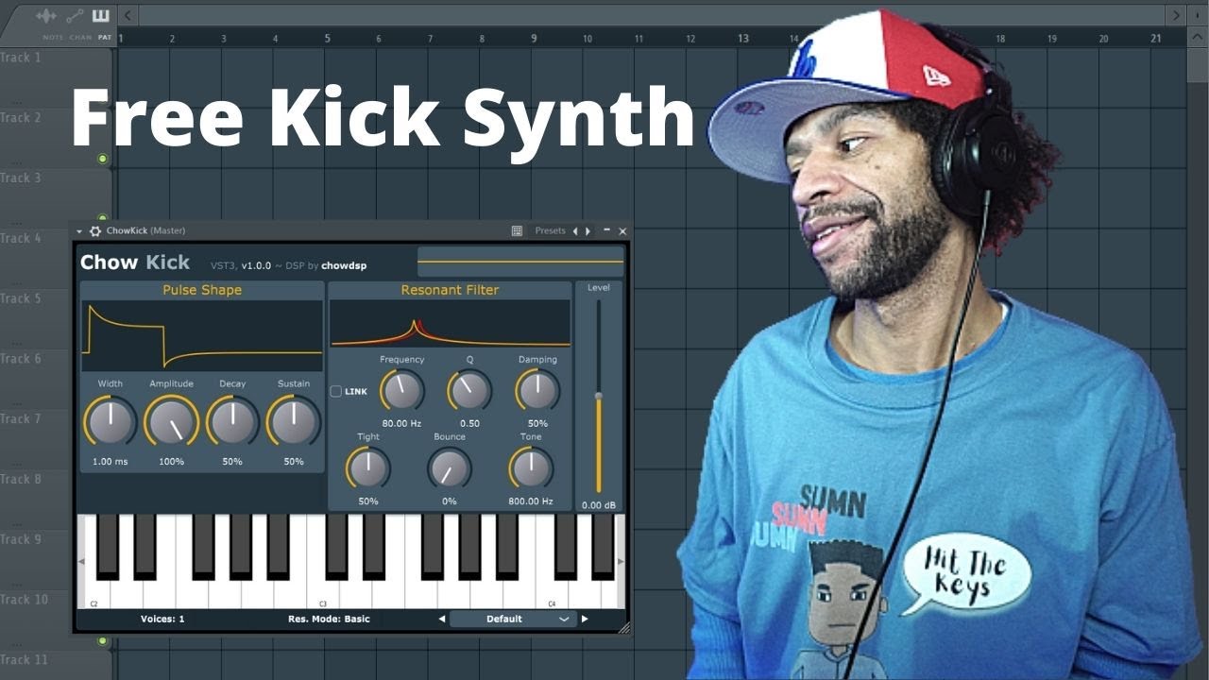Image resolution: width=1209 pixels, height=680 pixels.
Task: Select previous preset left of Default box
Action: 441,619
